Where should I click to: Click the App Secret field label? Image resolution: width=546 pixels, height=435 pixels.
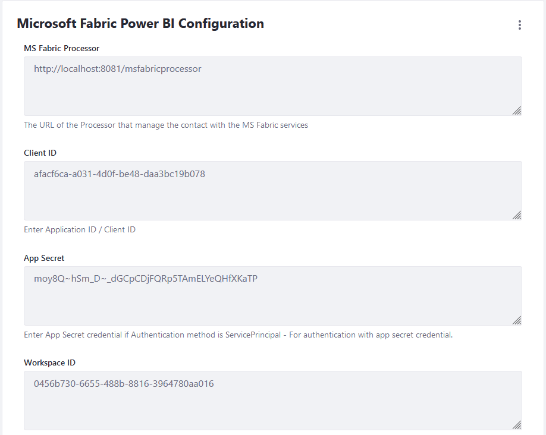(x=44, y=258)
